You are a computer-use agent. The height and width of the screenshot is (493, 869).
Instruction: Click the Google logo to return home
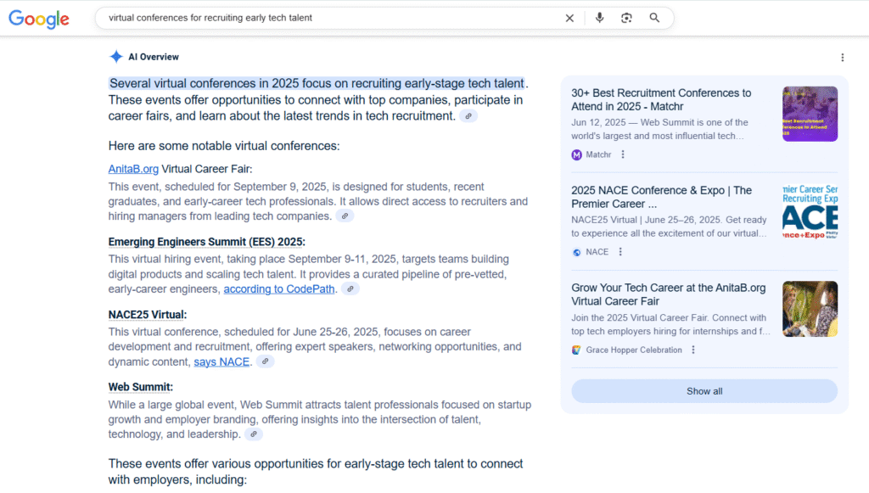[39, 18]
